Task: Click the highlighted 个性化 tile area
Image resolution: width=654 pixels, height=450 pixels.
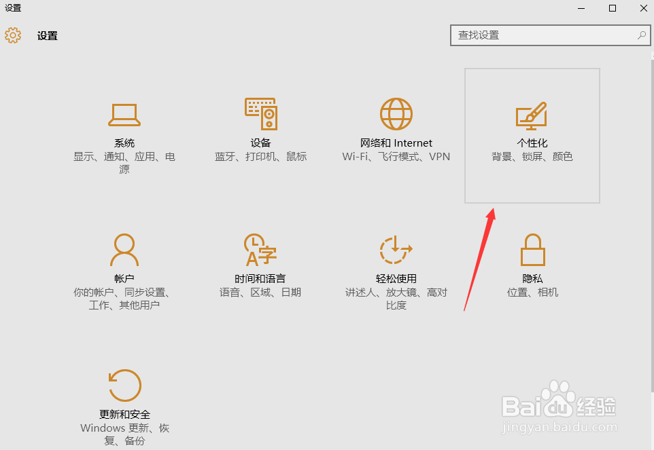Action: pyautogui.click(x=532, y=135)
